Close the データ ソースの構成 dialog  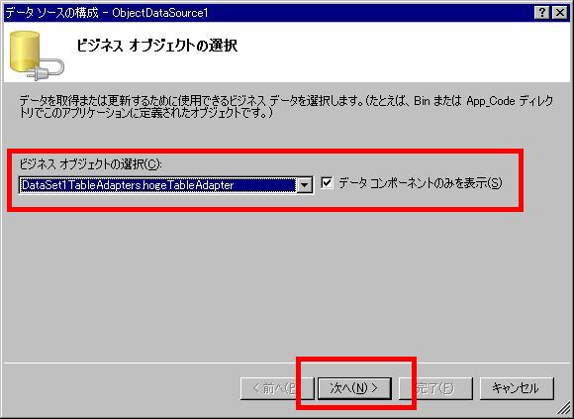(x=560, y=13)
